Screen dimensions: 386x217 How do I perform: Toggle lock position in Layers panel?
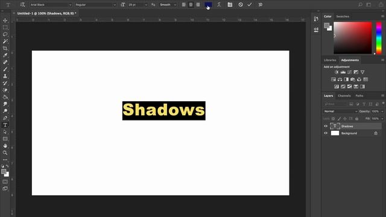tap(345, 119)
